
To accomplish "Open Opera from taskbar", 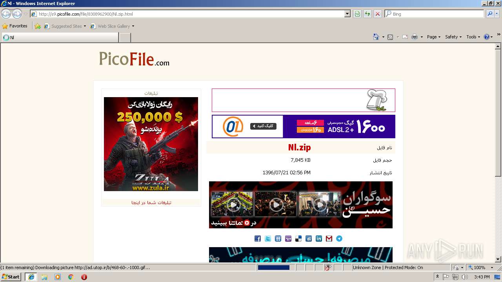I will [x=84, y=277].
